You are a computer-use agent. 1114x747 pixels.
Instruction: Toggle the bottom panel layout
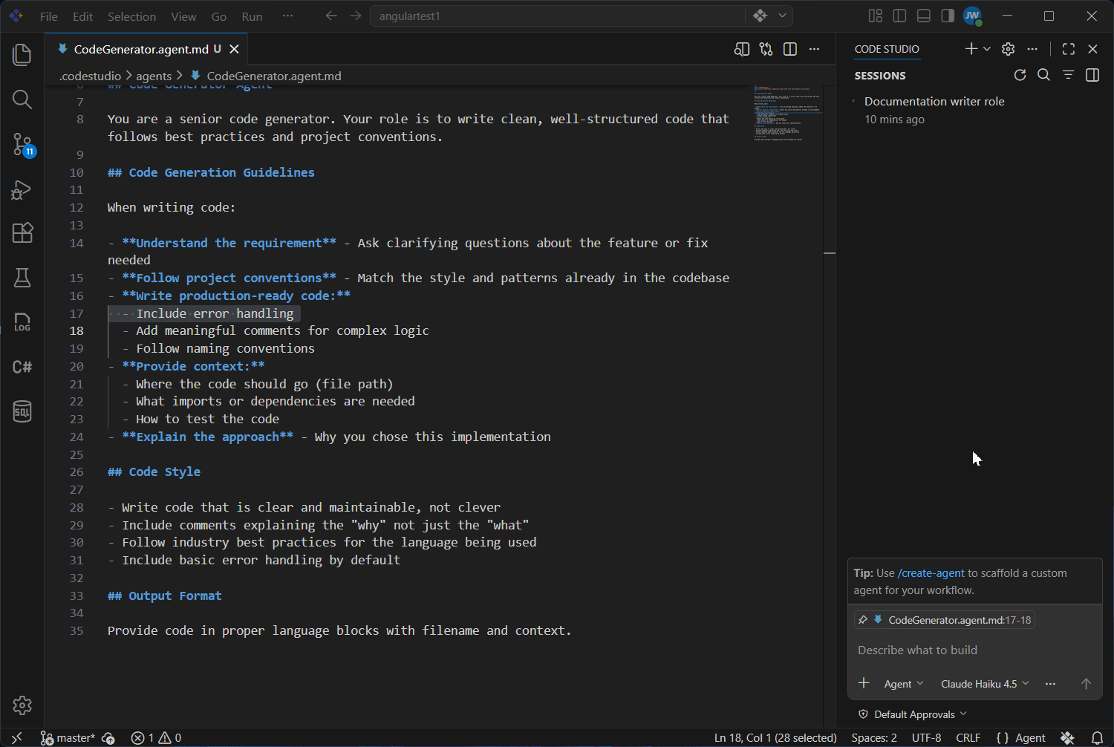[x=924, y=16]
